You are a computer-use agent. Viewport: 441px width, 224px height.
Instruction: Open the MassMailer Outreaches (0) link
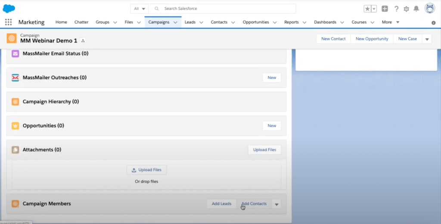point(55,77)
